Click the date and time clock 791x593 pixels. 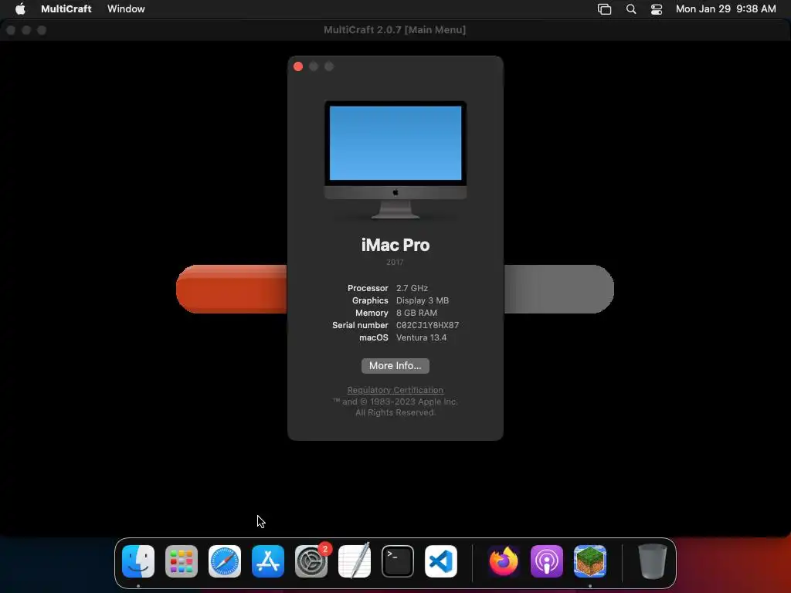pos(725,8)
